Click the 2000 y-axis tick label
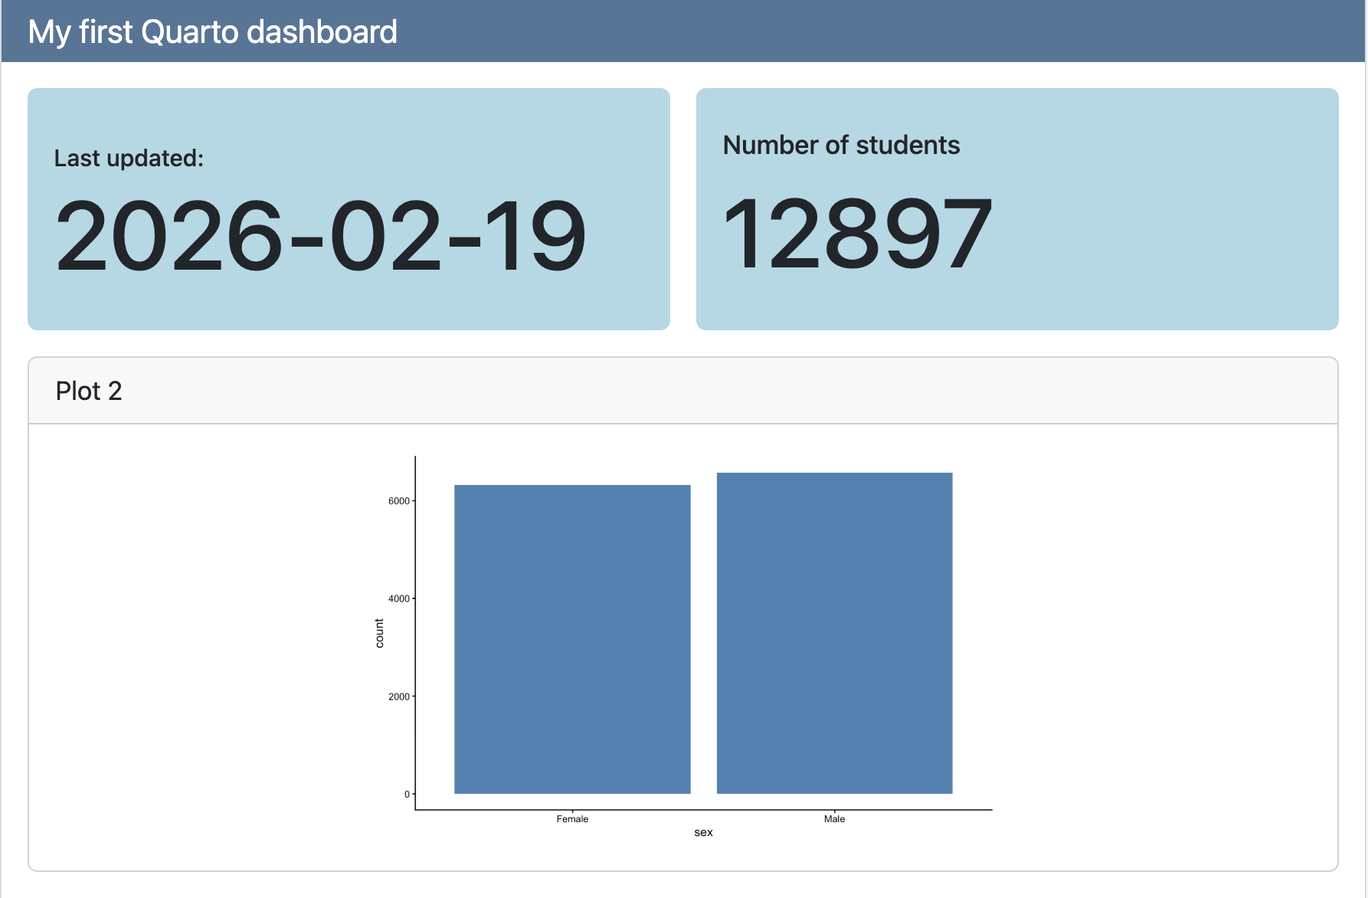1368x898 pixels. click(x=398, y=696)
